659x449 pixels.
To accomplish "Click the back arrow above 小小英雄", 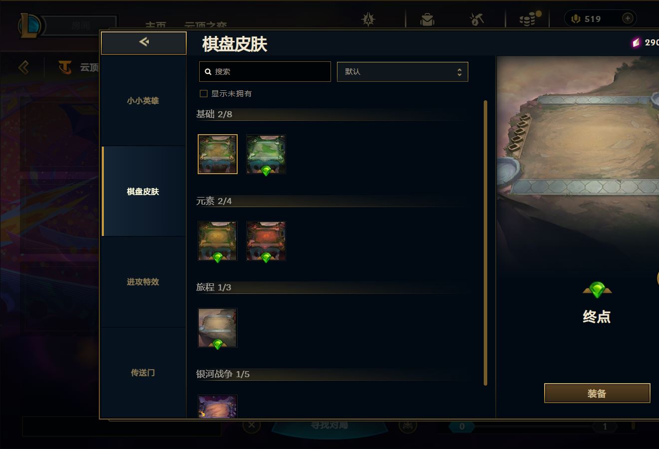I will point(144,42).
